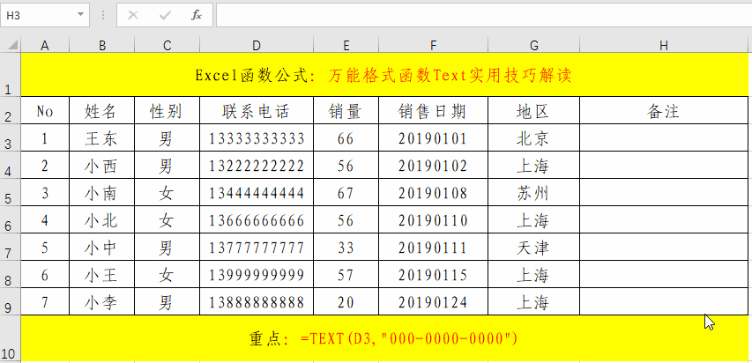Select column B header

click(101, 45)
